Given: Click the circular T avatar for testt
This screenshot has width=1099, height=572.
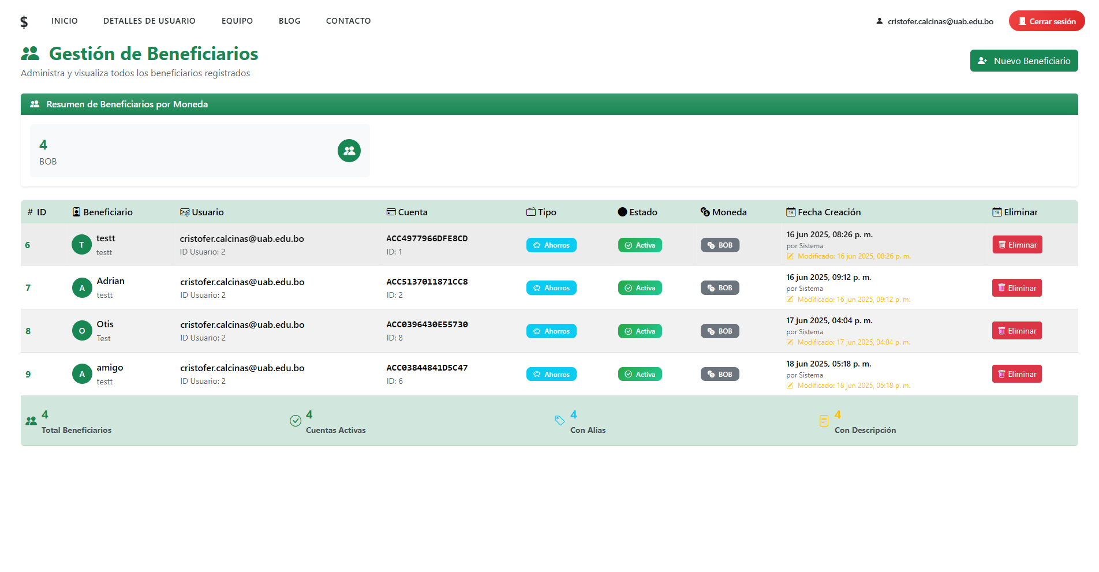Looking at the screenshot, I should click(x=82, y=245).
